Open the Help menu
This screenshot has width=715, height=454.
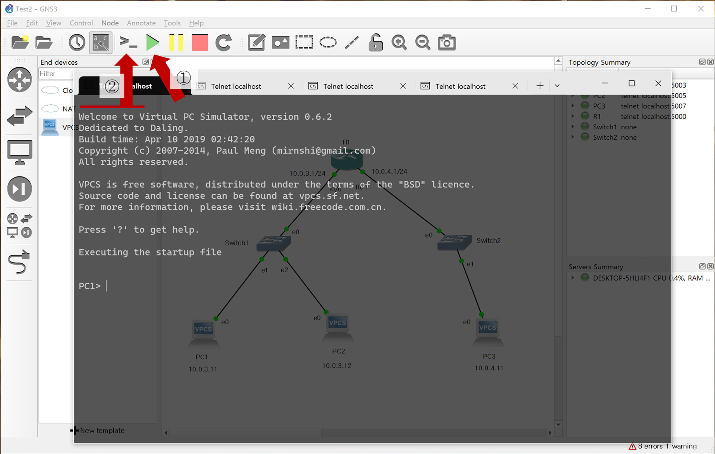point(196,23)
